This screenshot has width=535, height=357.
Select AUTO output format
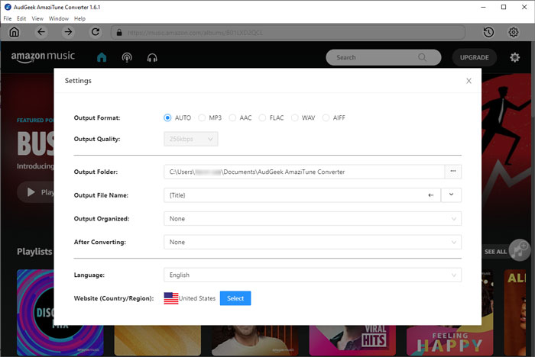click(167, 118)
